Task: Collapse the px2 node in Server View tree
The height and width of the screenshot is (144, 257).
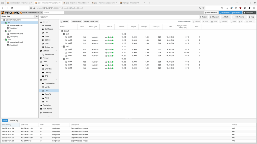Action: click(4, 31)
